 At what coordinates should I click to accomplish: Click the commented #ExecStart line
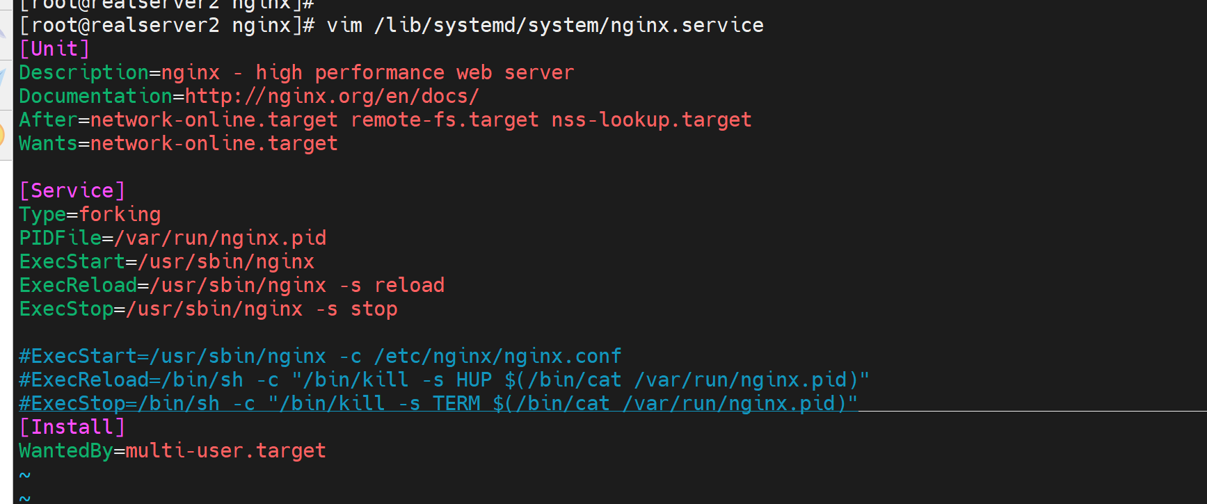(x=320, y=356)
